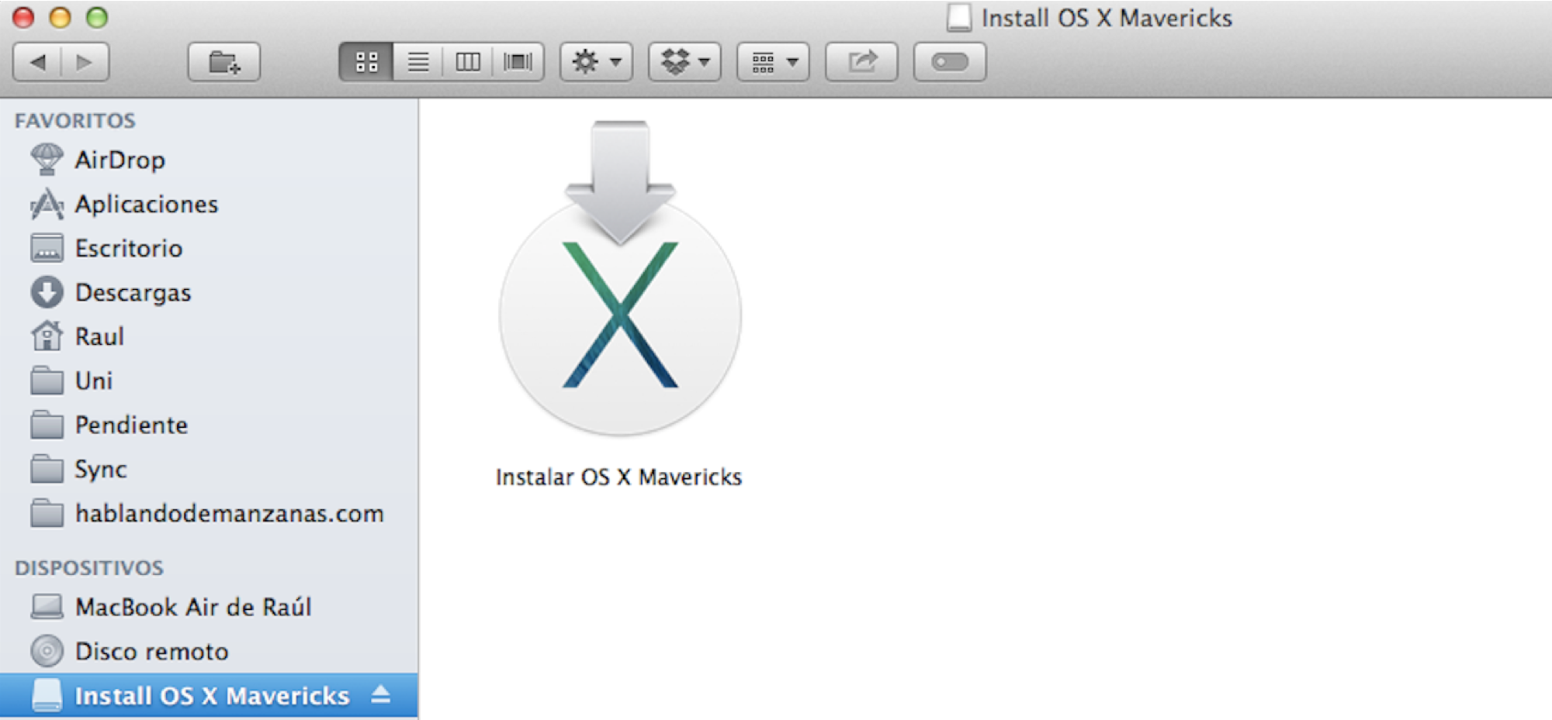Open the Sync folder in sidebar
Viewport: 1552px width, 720px height.
tap(209, 469)
